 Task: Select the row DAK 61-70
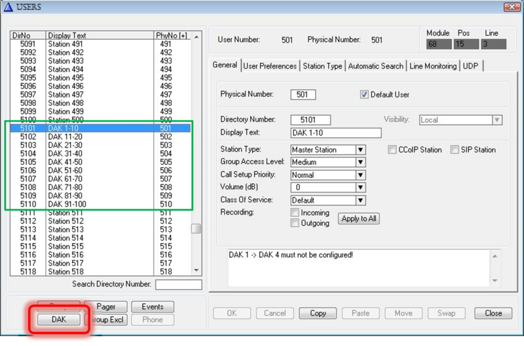[x=100, y=179]
